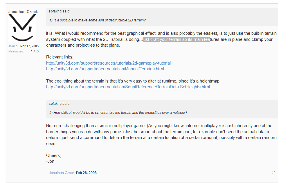Click the highlighted 'craft your terrain' text selection
The image size is (292, 183).
(176, 40)
